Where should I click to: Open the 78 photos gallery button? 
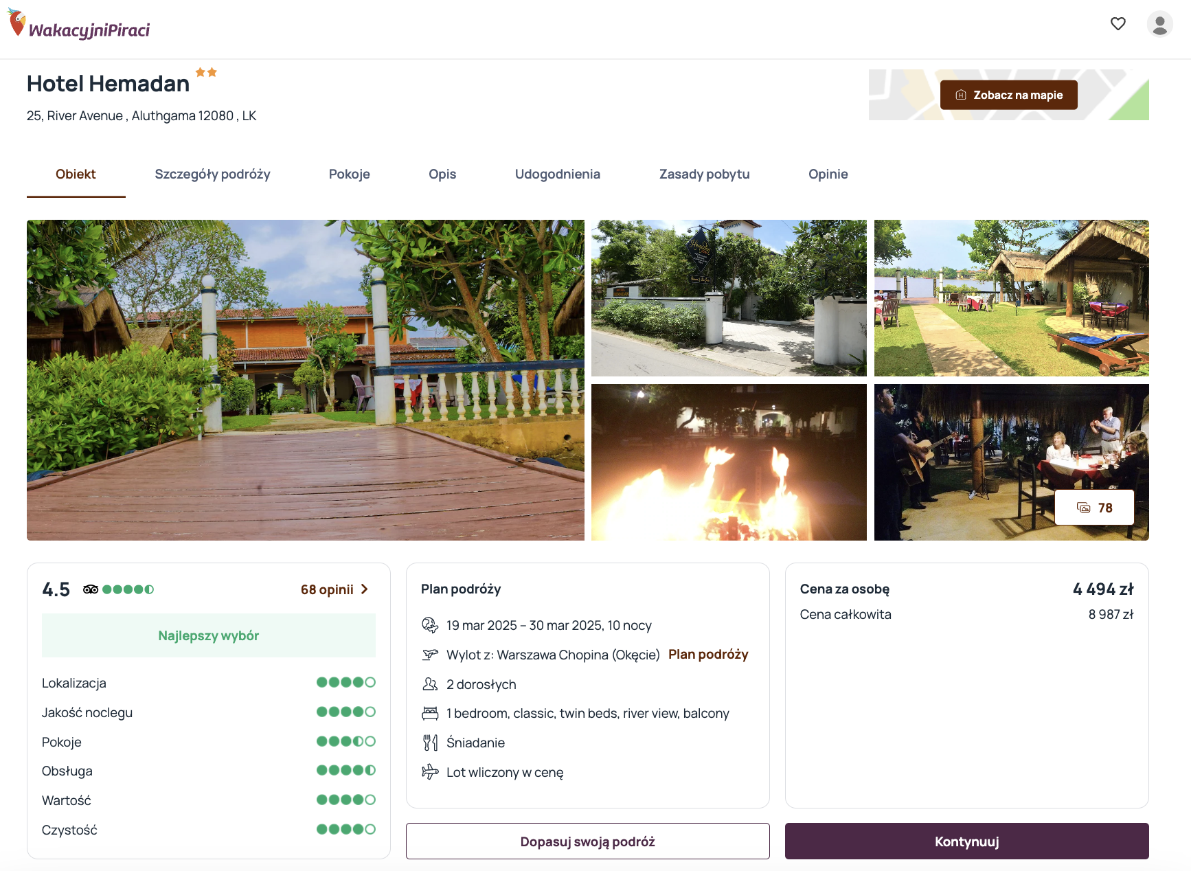coord(1094,508)
